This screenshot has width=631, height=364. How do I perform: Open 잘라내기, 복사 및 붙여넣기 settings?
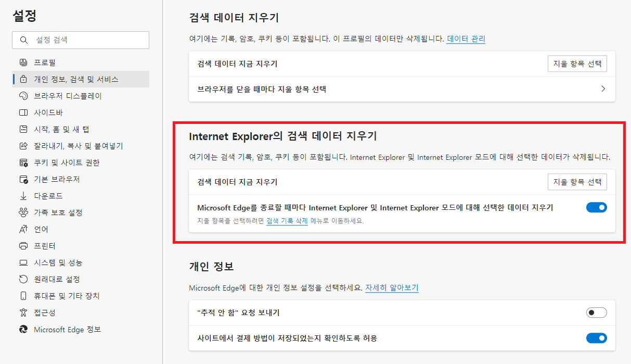[x=81, y=146]
